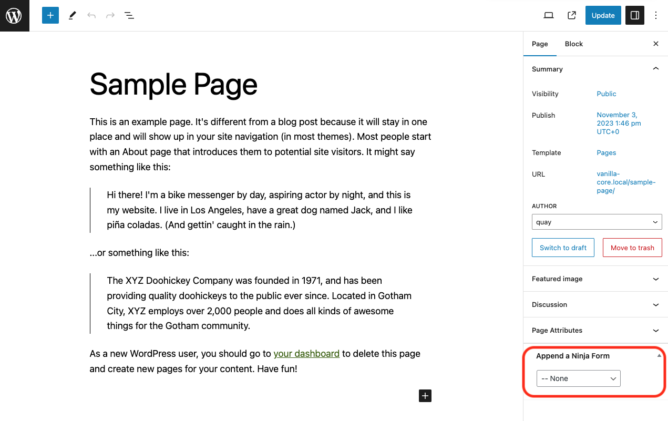Toggle the Settings sidebar panel
Screen dimensions: 668x421
[634, 15]
